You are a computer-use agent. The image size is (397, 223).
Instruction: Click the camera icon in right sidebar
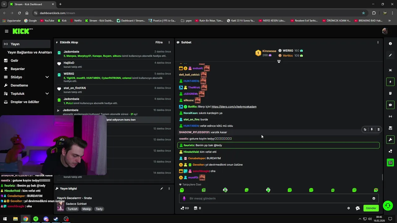click(390, 128)
